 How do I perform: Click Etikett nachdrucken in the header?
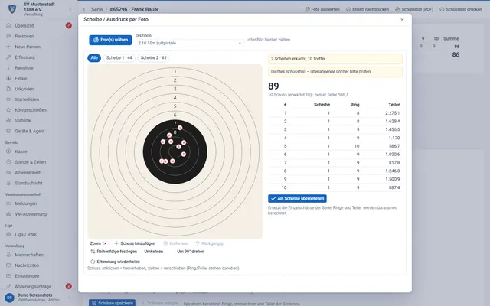click(x=367, y=9)
